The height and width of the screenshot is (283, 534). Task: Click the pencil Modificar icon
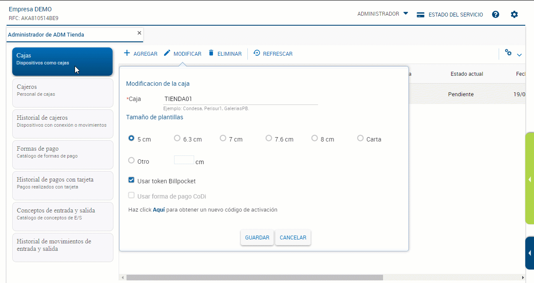[x=167, y=53]
